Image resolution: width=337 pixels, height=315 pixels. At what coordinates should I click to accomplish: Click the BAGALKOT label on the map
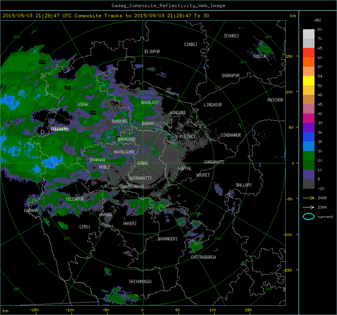coord(150,103)
